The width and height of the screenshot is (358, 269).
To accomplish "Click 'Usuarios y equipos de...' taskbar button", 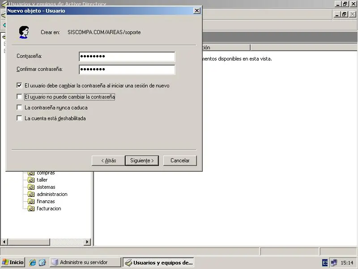I will coord(158,262).
